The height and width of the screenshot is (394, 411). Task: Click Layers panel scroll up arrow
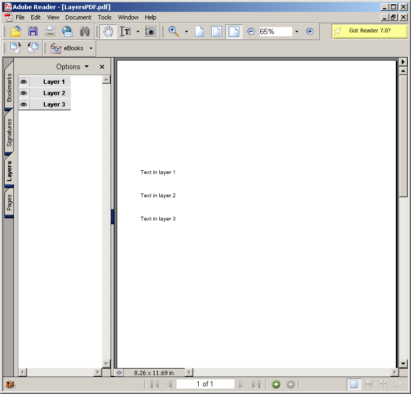click(106, 79)
